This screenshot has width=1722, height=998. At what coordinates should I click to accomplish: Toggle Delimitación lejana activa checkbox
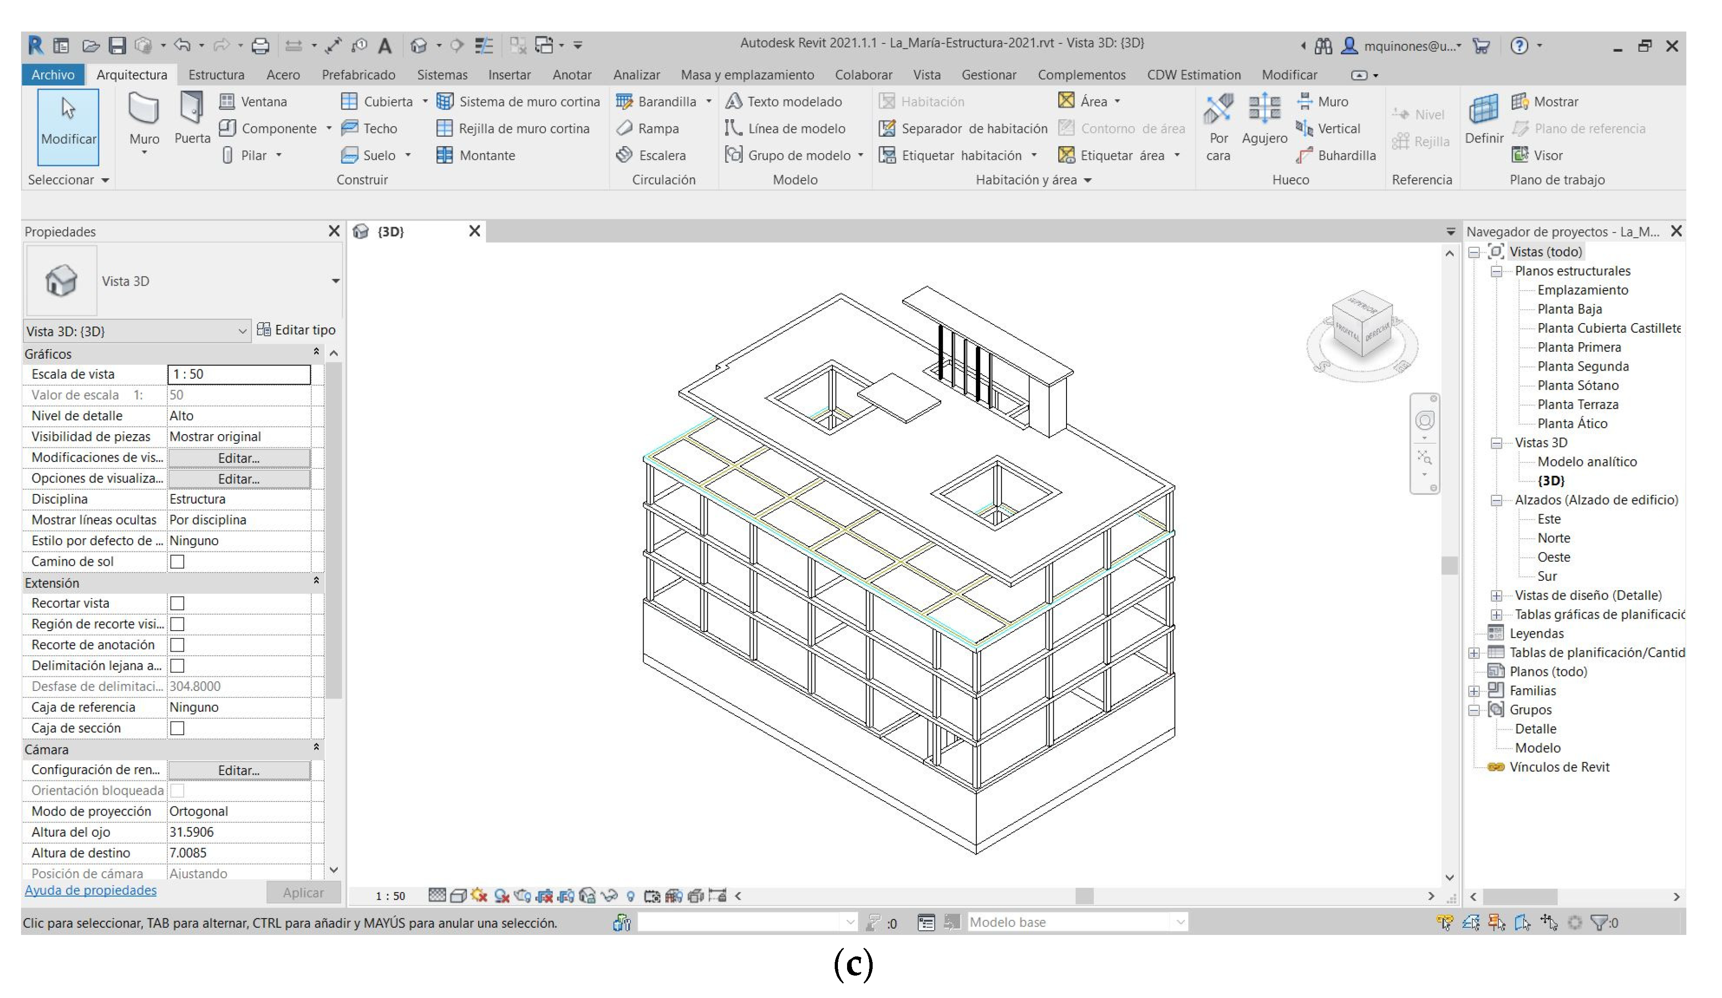click(178, 667)
